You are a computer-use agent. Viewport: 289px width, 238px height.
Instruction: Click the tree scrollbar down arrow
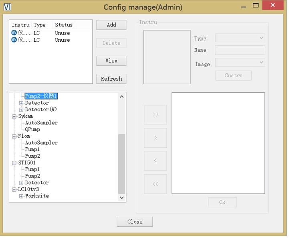(122, 197)
